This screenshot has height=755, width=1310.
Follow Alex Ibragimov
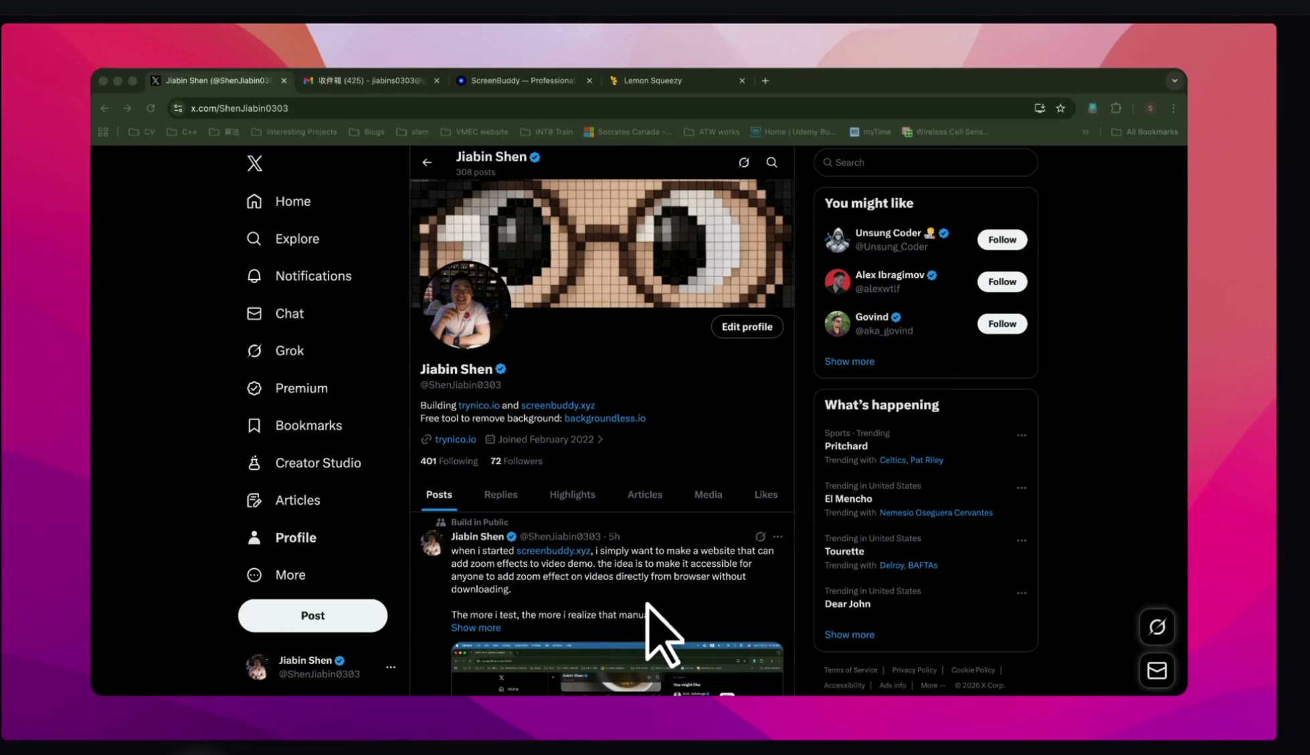coord(1002,282)
